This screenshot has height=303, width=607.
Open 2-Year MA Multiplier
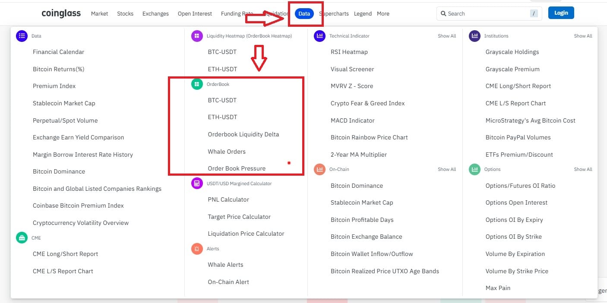[x=359, y=155]
